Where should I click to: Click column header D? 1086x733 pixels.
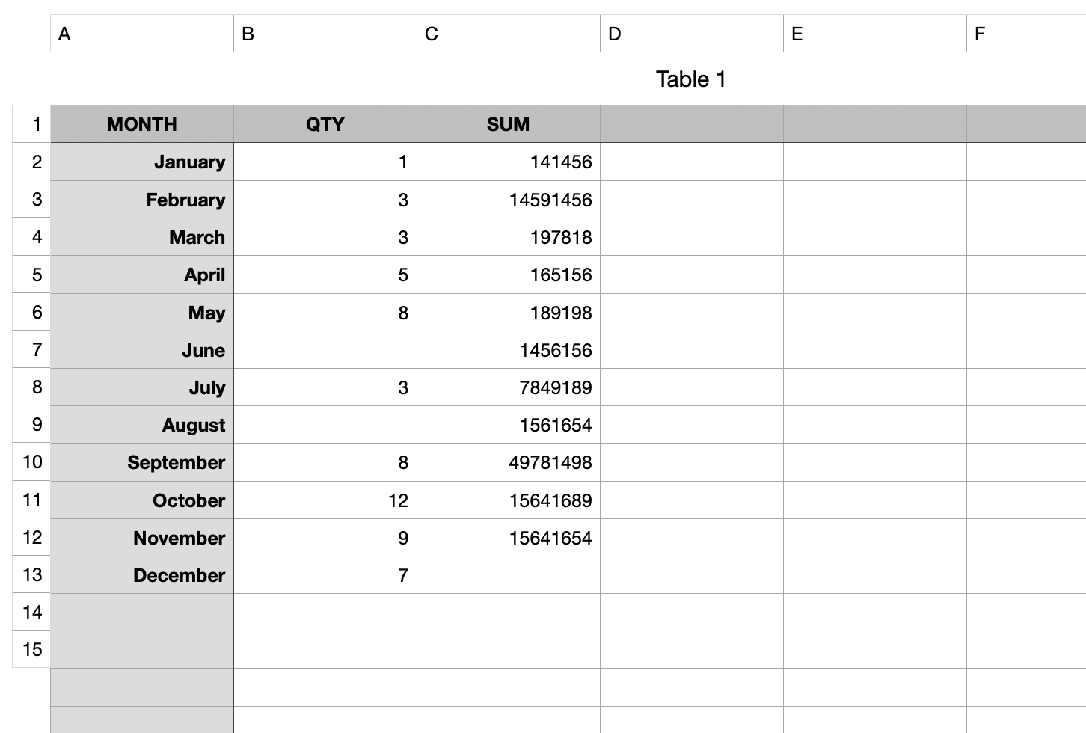(x=691, y=33)
